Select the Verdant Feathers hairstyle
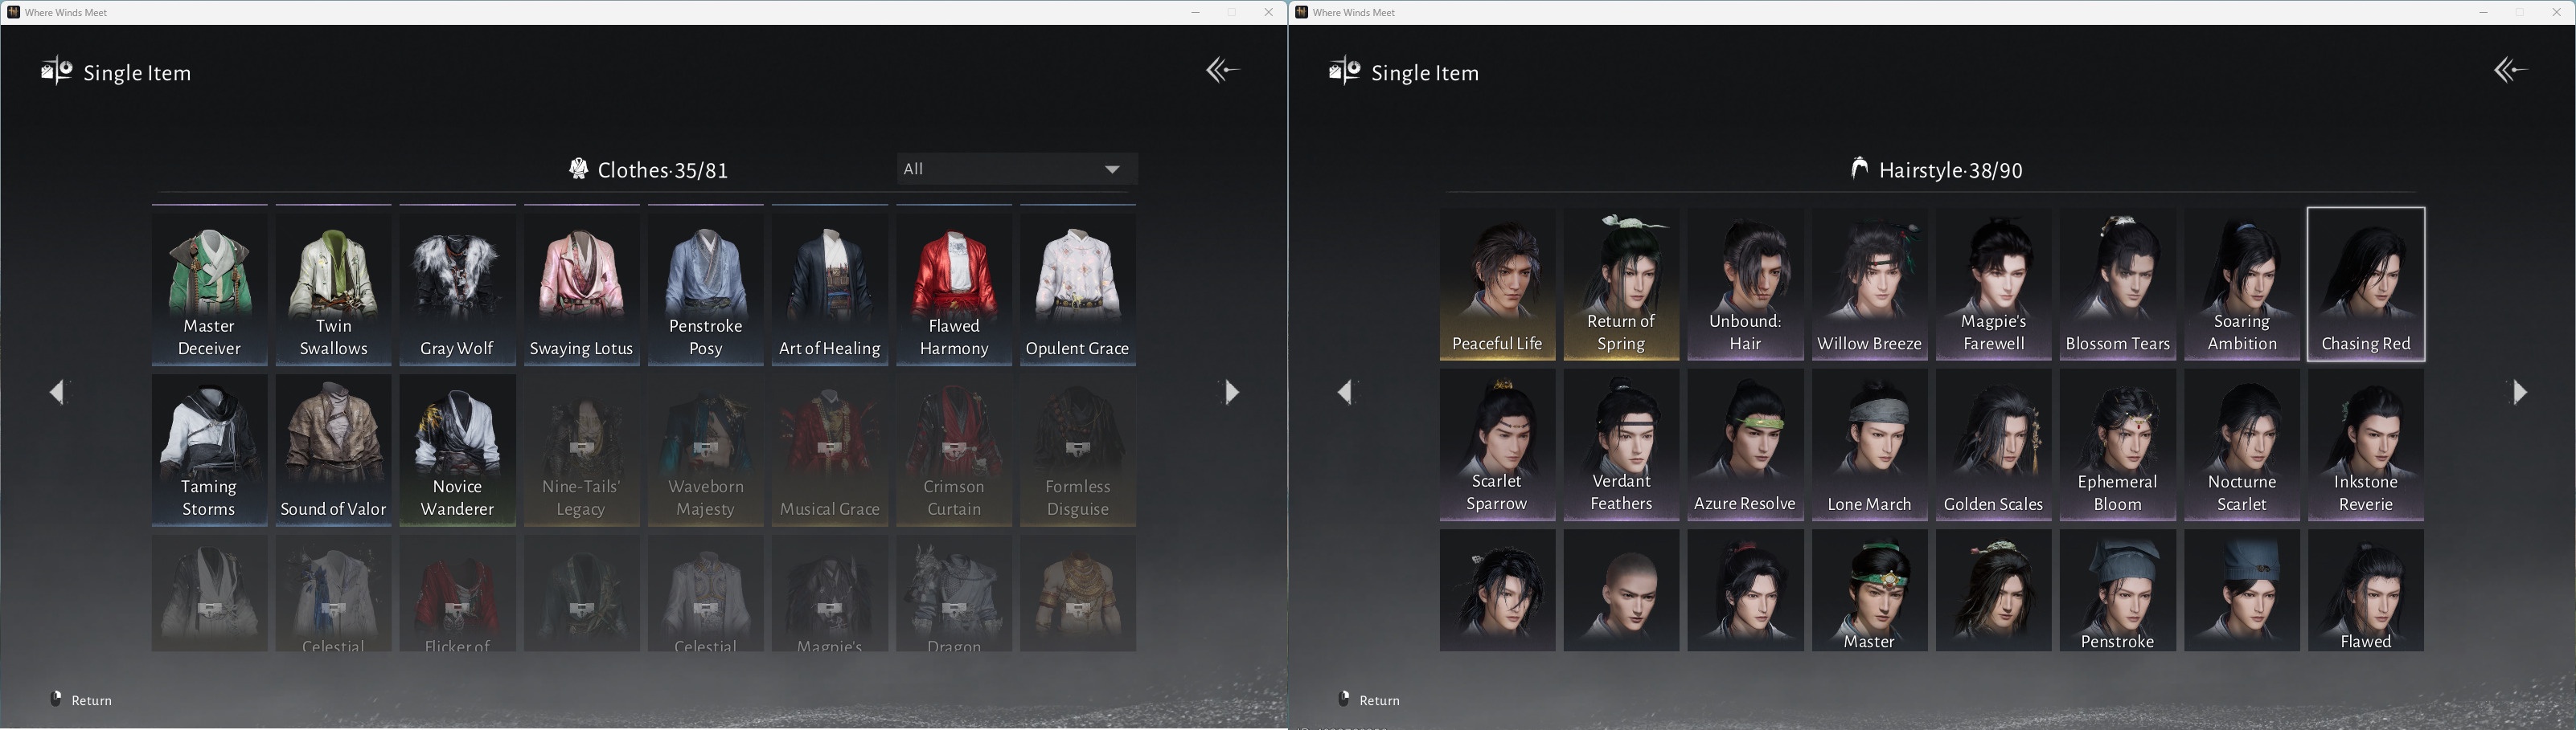The image size is (2576, 730). pyautogui.click(x=1621, y=444)
